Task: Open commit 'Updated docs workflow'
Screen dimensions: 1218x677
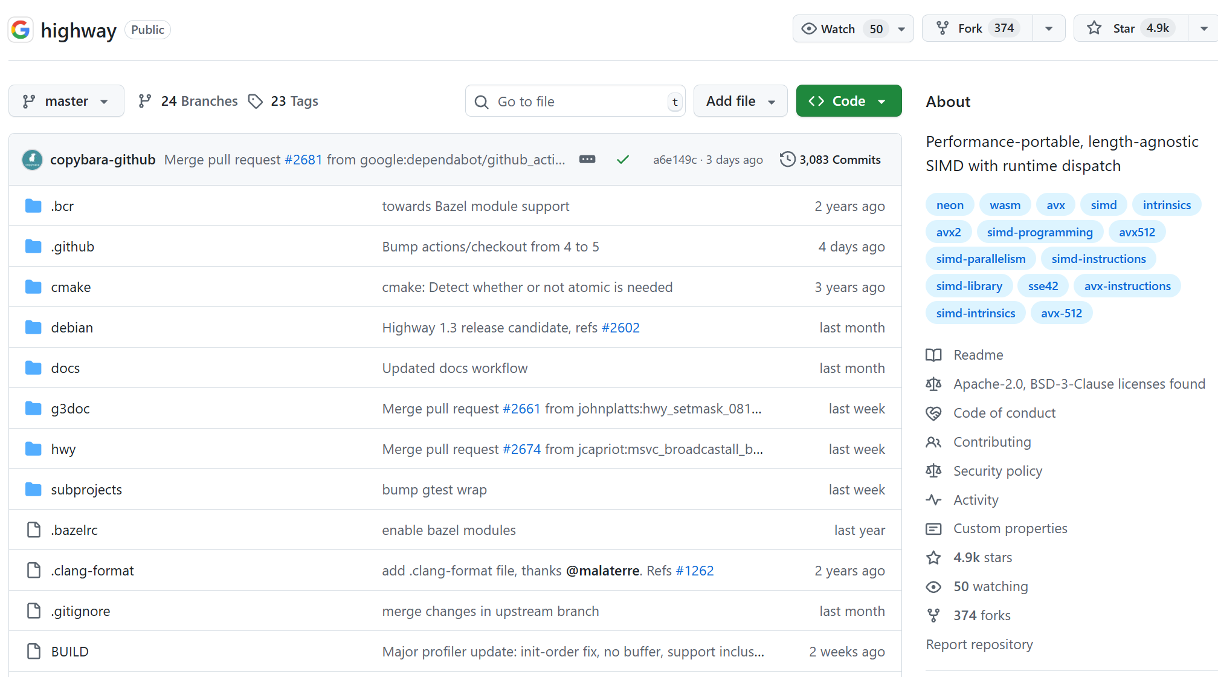Action: click(x=455, y=368)
